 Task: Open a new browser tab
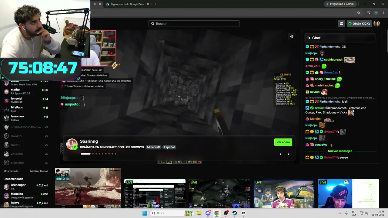[155, 4]
